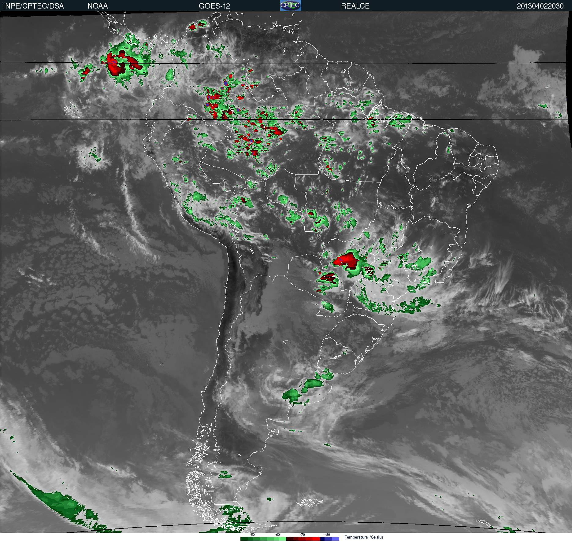Click the -60 tick on the color scale
572x541 pixels.
[277, 535]
